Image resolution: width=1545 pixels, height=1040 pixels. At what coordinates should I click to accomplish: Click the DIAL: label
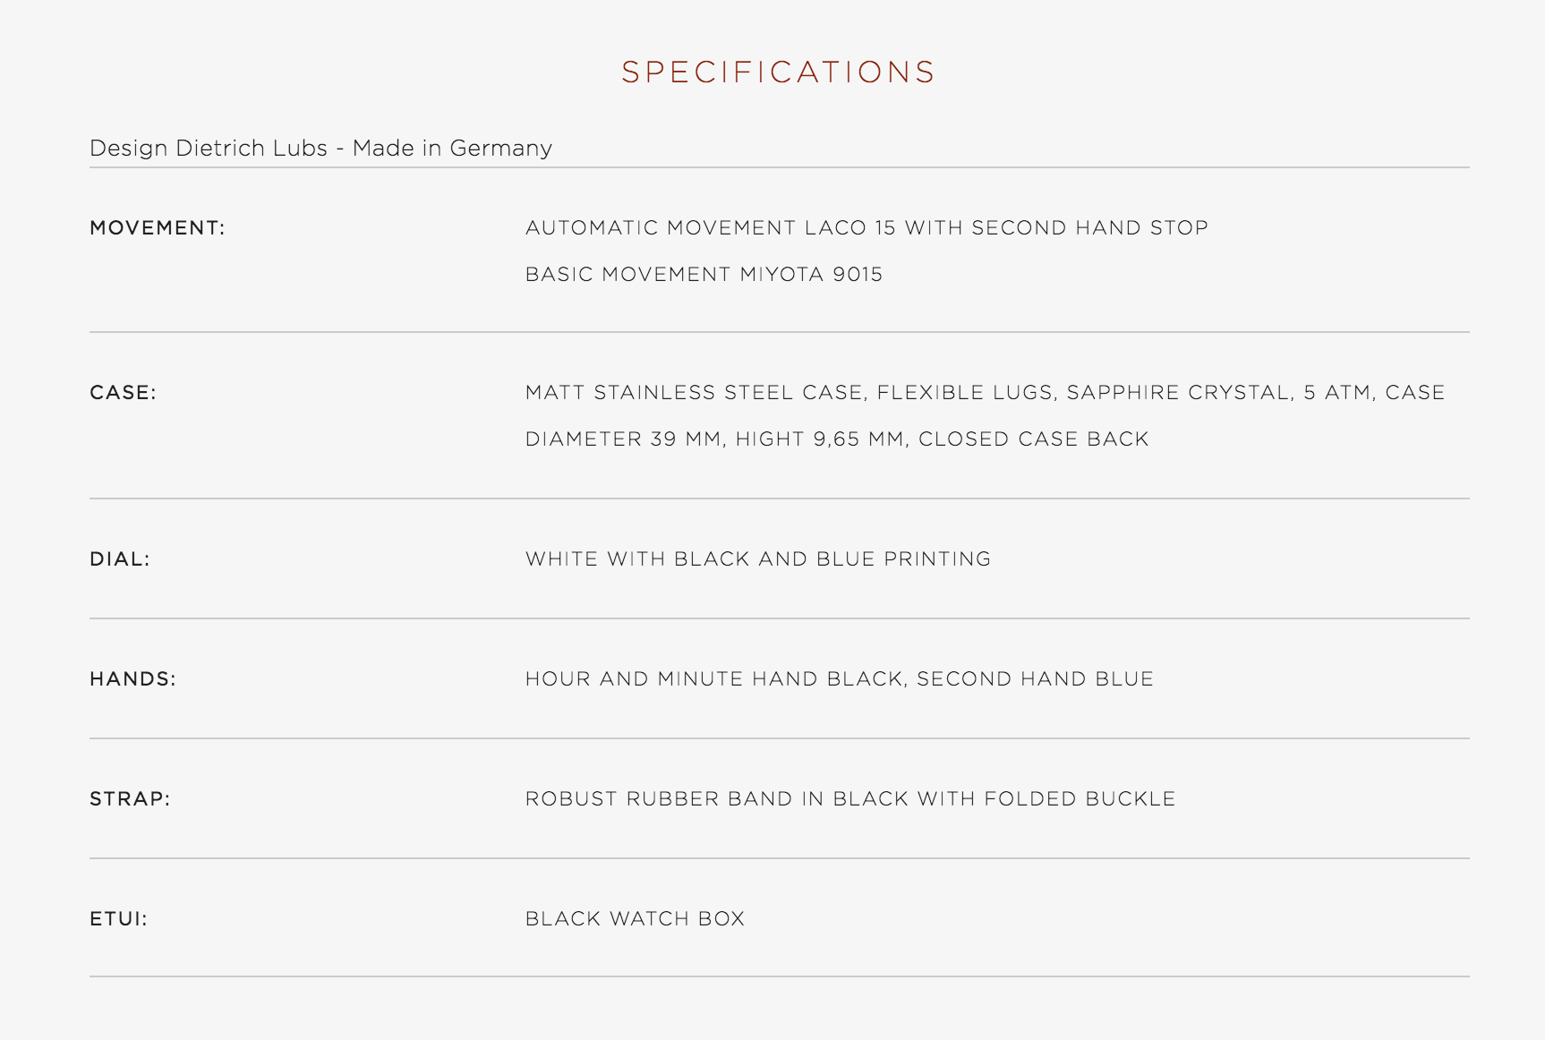(x=120, y=559)
